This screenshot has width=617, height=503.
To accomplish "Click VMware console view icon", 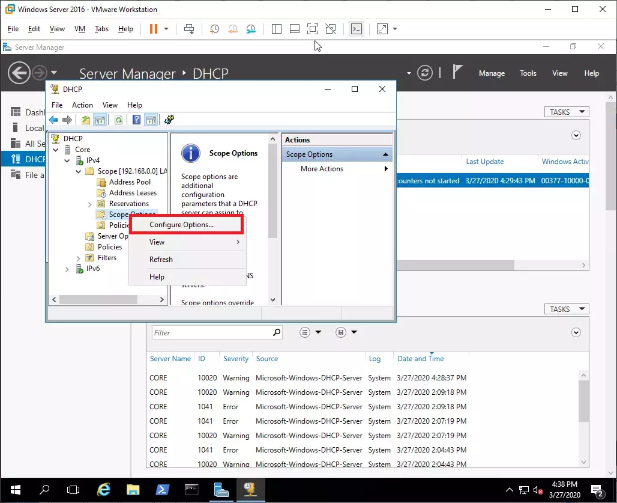I will click(357, 29).
